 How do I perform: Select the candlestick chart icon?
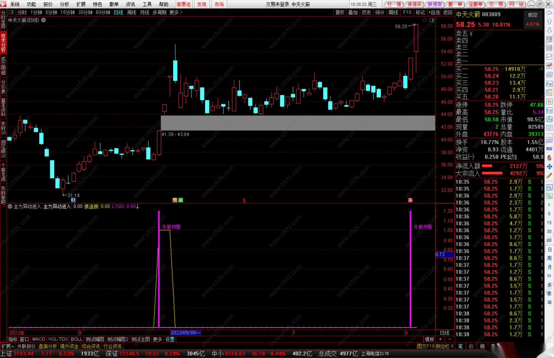[x=549, y=66]
